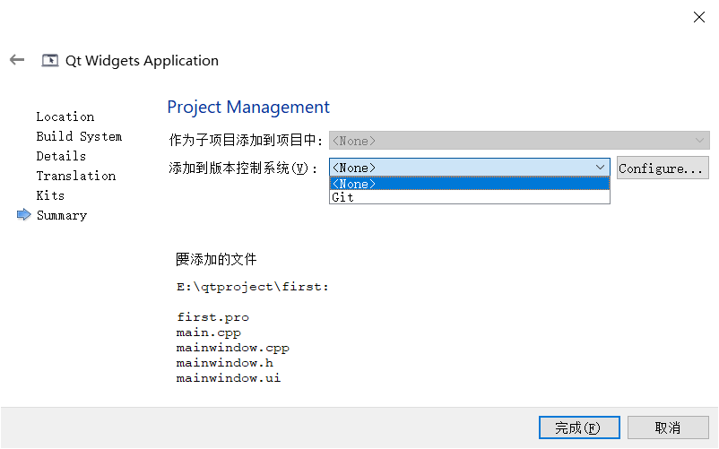Click the Qt Widgets Application wizard icon
The width and height of the screenshot is (719, 449).
pyautogui.click(x=50, y=61)
